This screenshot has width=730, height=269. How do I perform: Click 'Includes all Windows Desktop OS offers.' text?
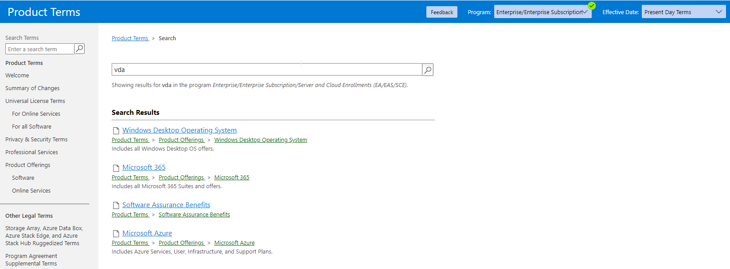point(163,149)
